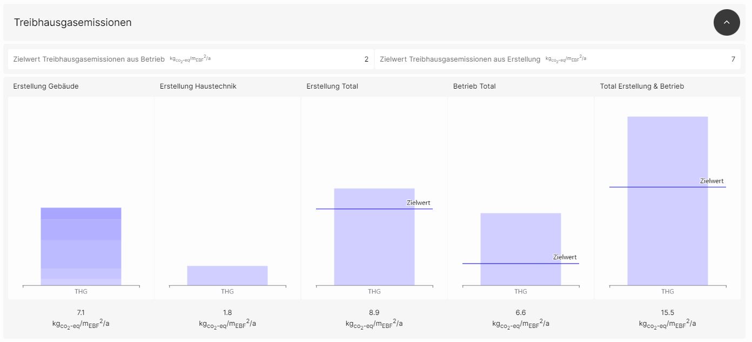
Task: Click the Treibhausgasemissionen panel heading
Action: tap(73, 23)
